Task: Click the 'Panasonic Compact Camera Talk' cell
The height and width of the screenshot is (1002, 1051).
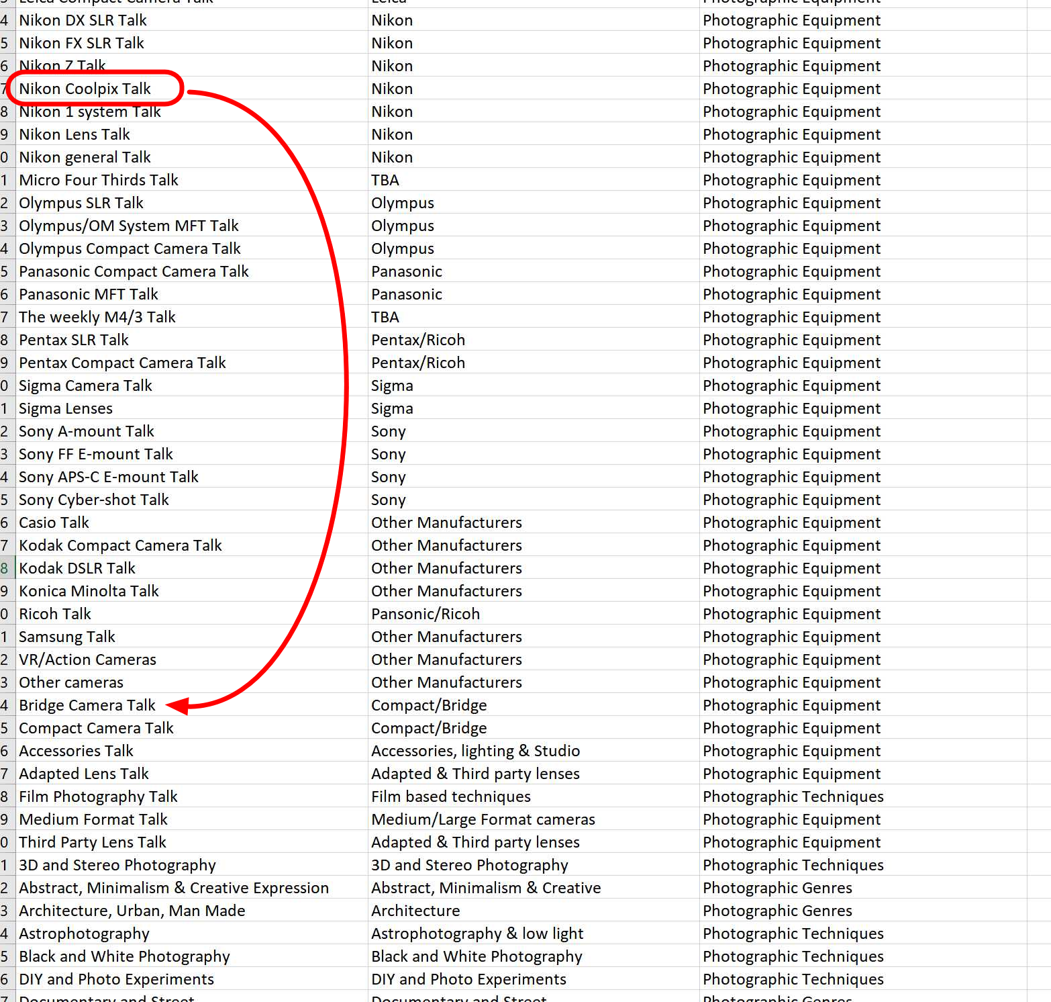Action: (x=191, y=271)
